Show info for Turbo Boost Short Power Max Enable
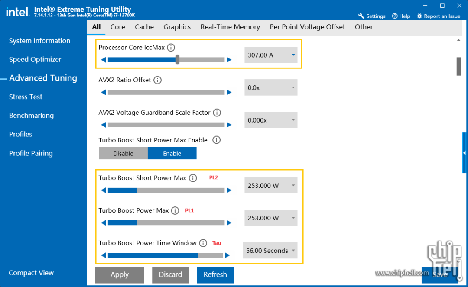The width and height of the screenshot is (468, 287). click(x=216, y=140)
